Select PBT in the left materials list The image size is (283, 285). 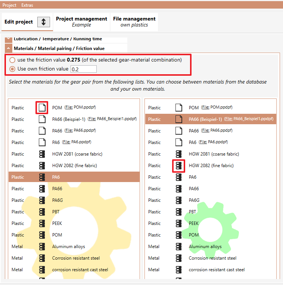[74, 212]
